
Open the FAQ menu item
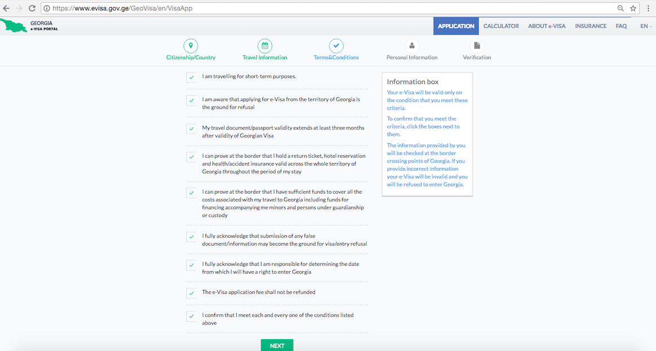621,26
